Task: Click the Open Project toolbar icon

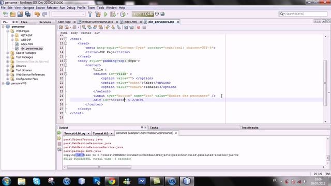Action: pos(20,14)
